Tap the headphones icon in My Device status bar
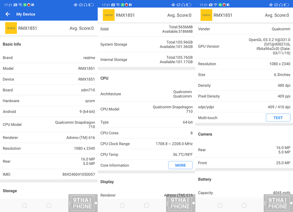293x212 pixels. tap(86, 5)
